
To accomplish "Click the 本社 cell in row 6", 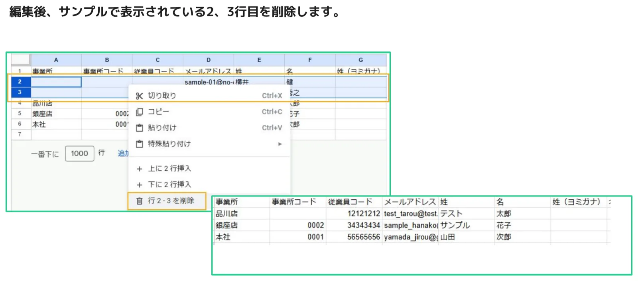I will tap(56, 124).
